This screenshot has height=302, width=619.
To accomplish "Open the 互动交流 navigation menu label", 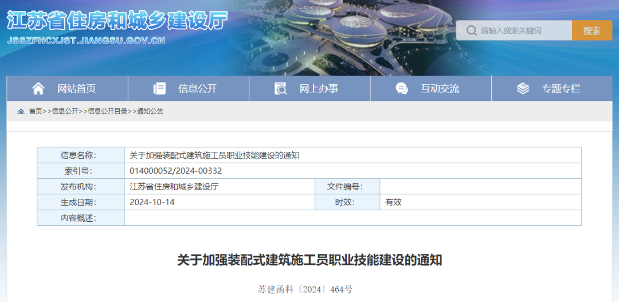I will [440, 88].
